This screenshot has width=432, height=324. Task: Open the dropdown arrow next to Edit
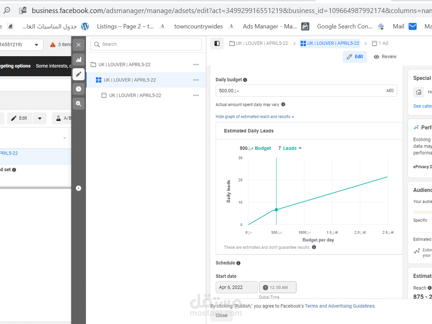[x=40, y=118]
